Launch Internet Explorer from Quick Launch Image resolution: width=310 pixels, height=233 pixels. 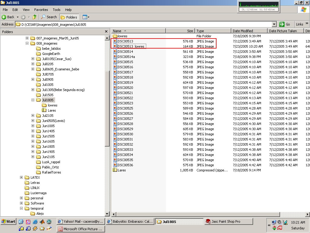coord(35,222)
